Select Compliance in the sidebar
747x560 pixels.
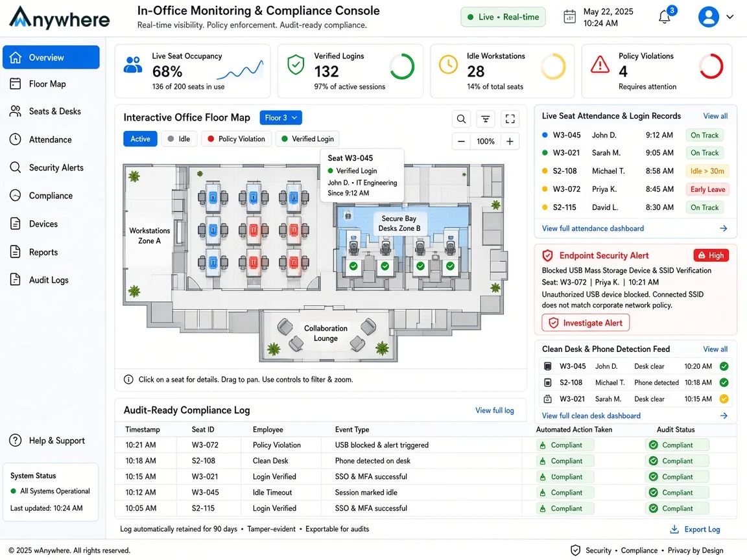(x=51, y=196)
